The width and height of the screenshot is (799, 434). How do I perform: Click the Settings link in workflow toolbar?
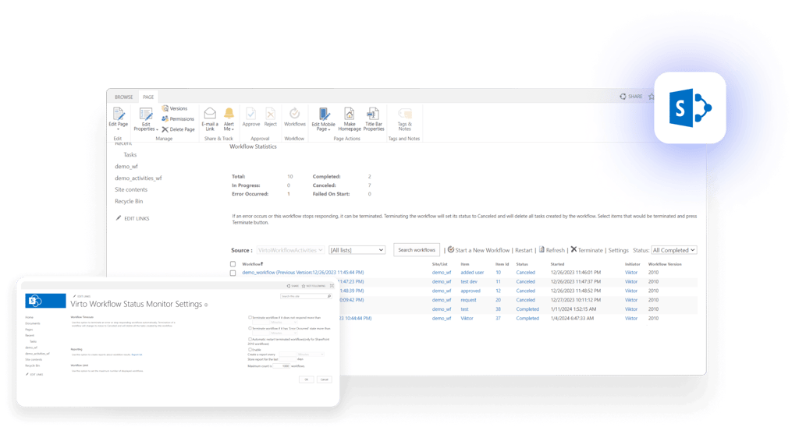[x=618, y=250]
